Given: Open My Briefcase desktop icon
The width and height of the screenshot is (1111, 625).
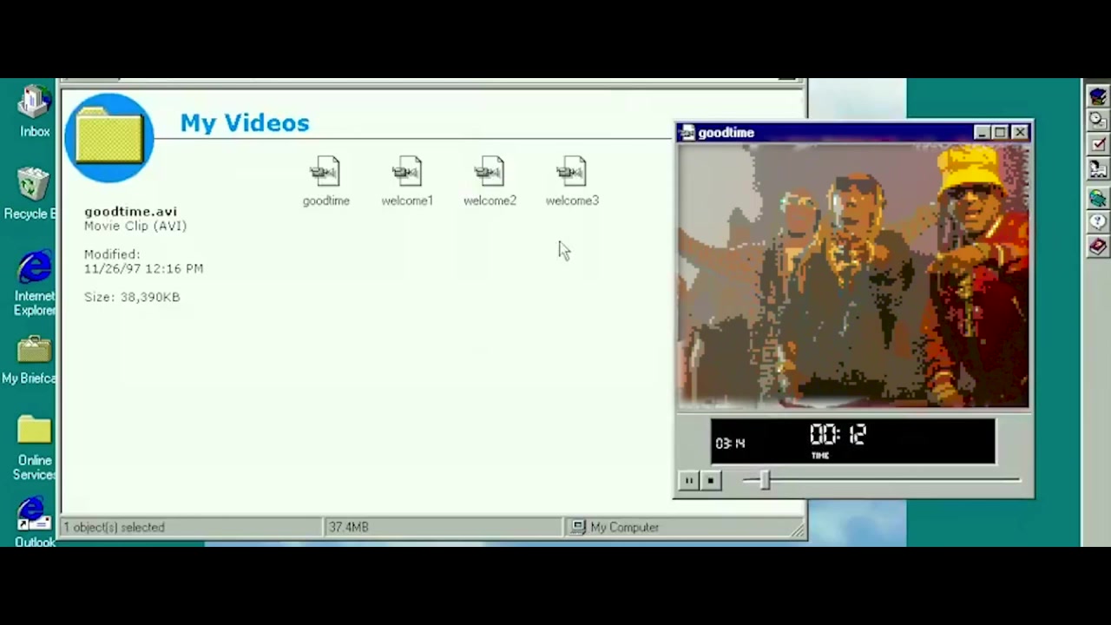Looking at the screenshot, I should [31, 360].
